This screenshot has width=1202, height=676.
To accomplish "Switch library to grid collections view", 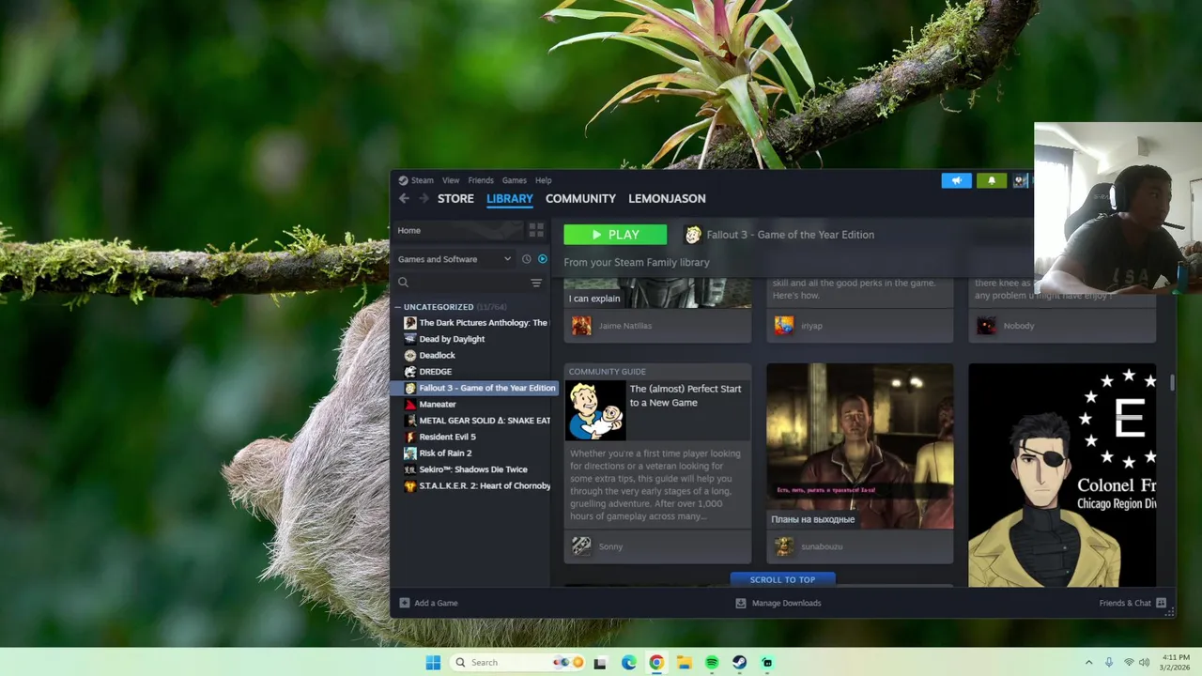I will pyautogui.click(x=536, y=230).
